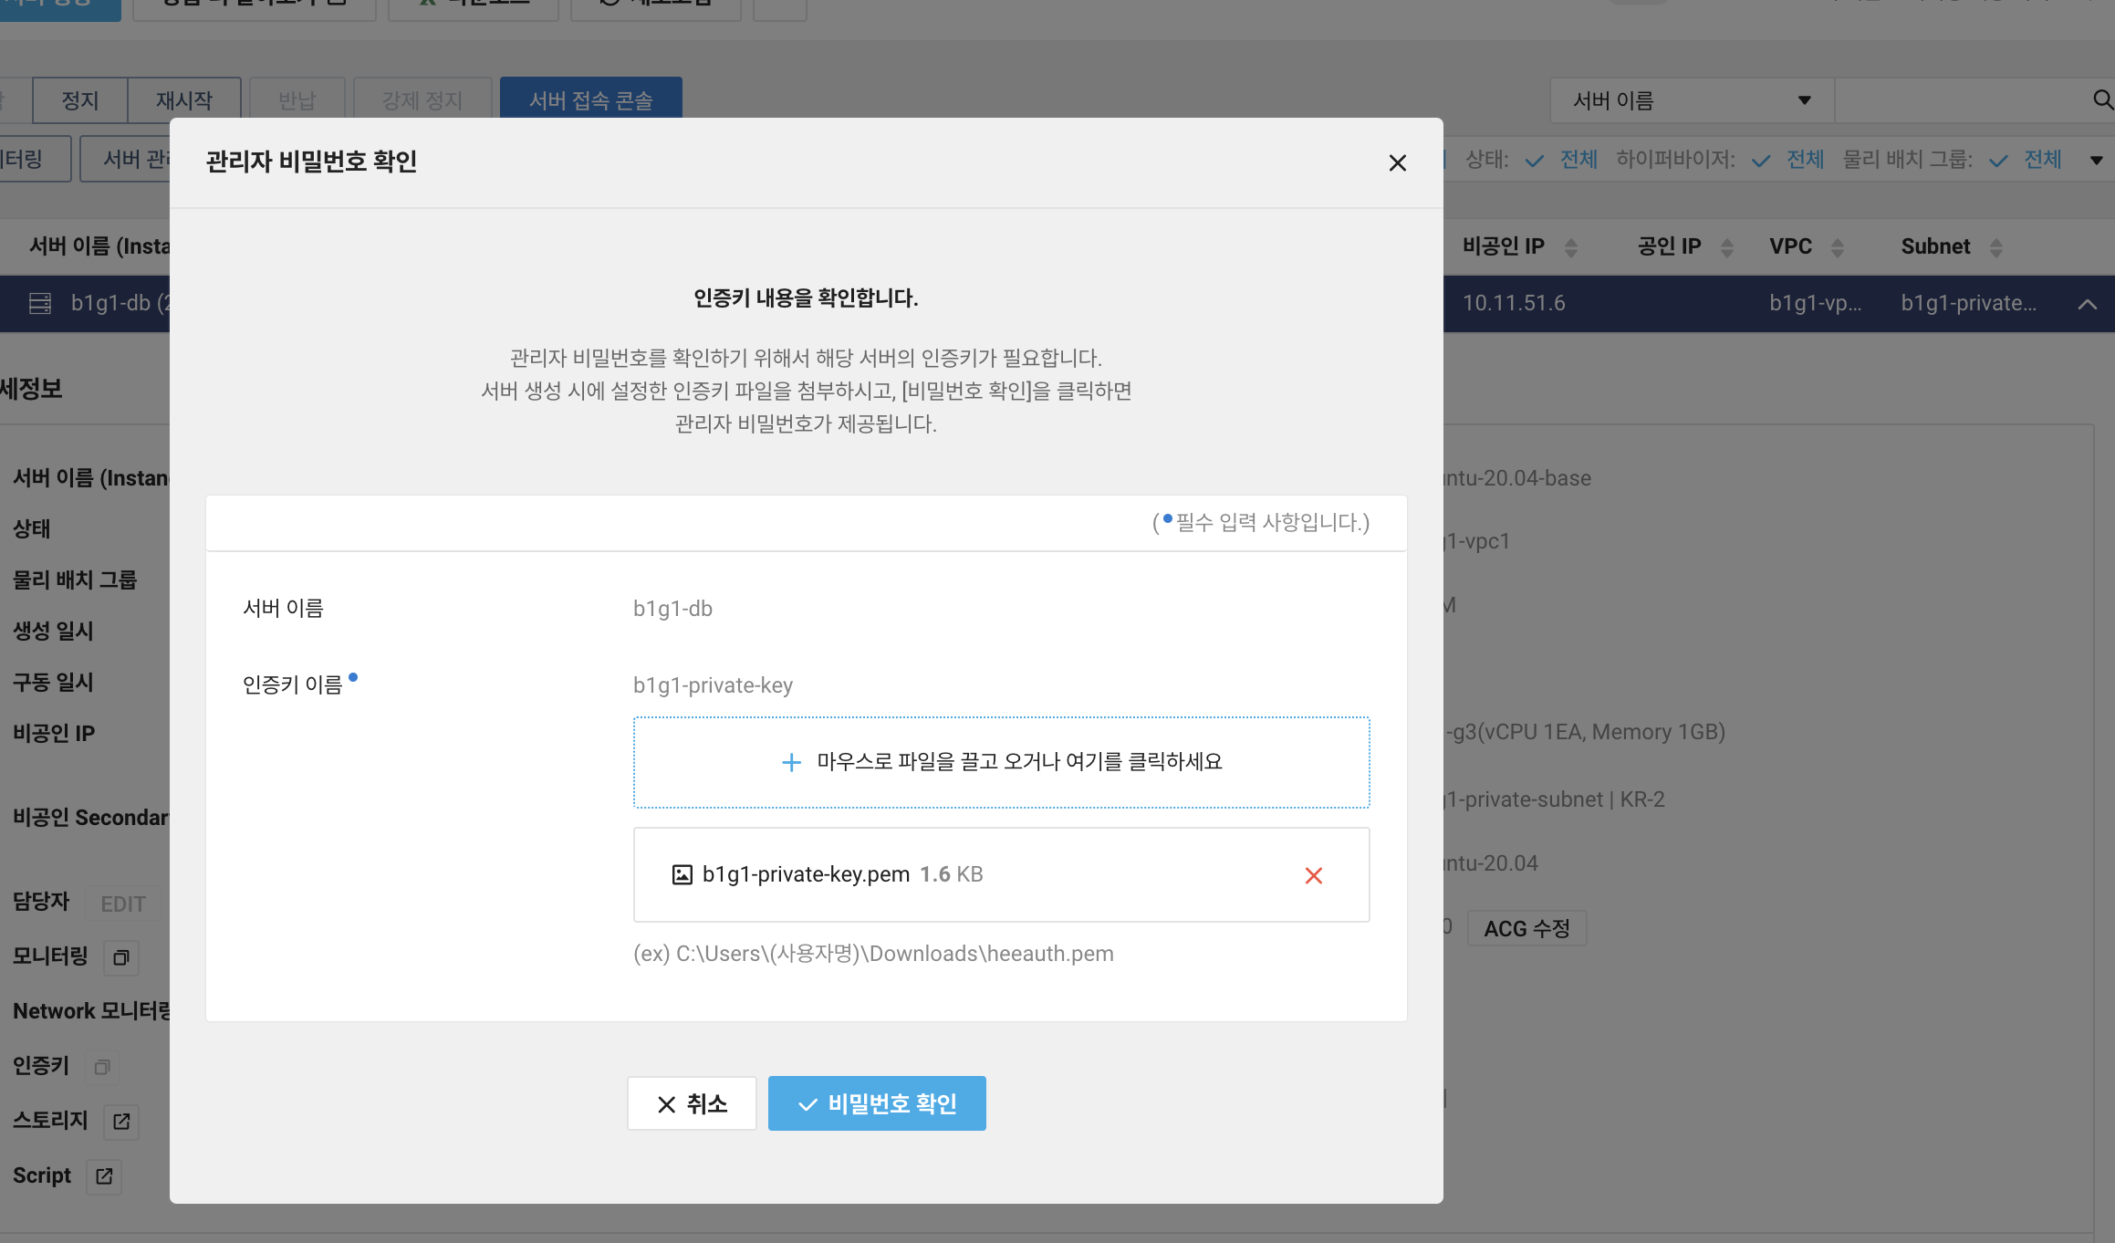
Task: Click the b1g1-db server name value
Action: pos(672,609)
